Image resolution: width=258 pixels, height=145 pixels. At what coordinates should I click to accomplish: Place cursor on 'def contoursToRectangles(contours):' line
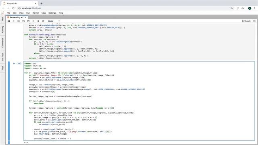(x=45, y=35)
